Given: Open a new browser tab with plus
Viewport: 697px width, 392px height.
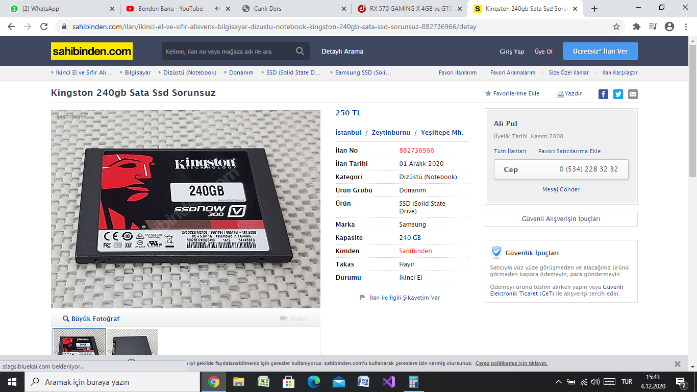Looking at the screenshot, I should coord(594,9).
